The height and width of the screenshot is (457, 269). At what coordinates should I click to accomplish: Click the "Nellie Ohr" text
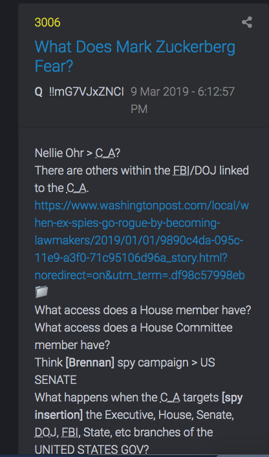(x=59, y=153)
